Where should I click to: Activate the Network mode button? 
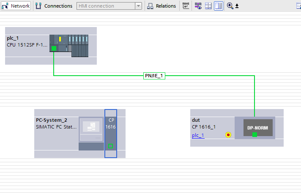tap(16, 6)
